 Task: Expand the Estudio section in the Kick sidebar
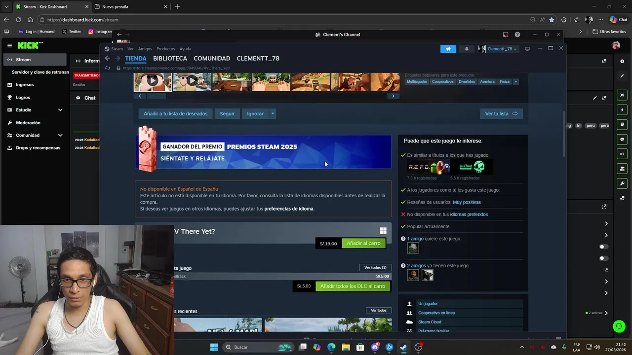(60, 110)
